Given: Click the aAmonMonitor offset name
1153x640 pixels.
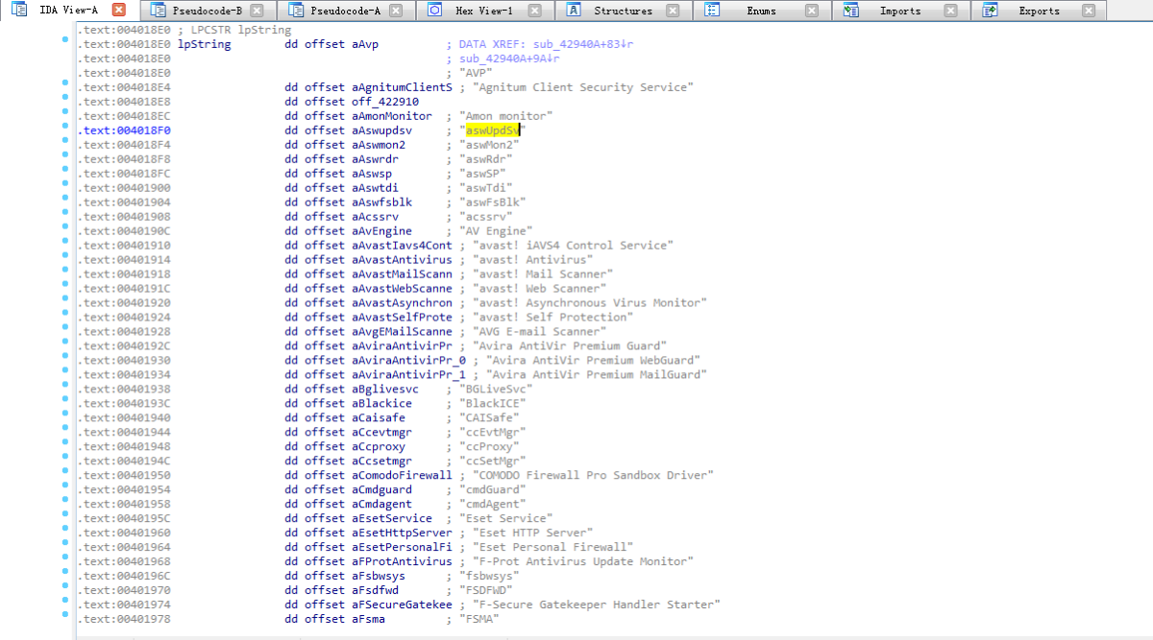Looking at the screenshot, I should 392,116.
